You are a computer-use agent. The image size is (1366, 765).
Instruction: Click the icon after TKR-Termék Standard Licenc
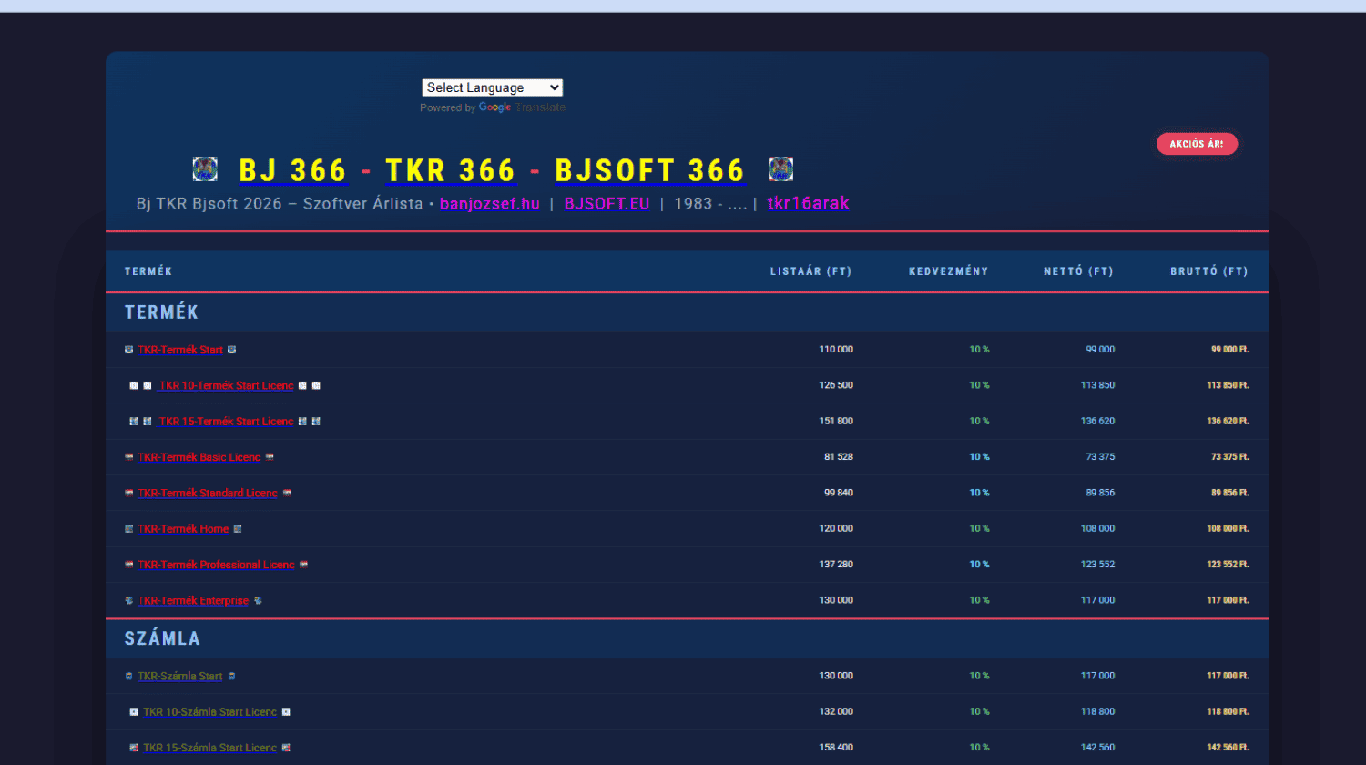tap(287, 493)
